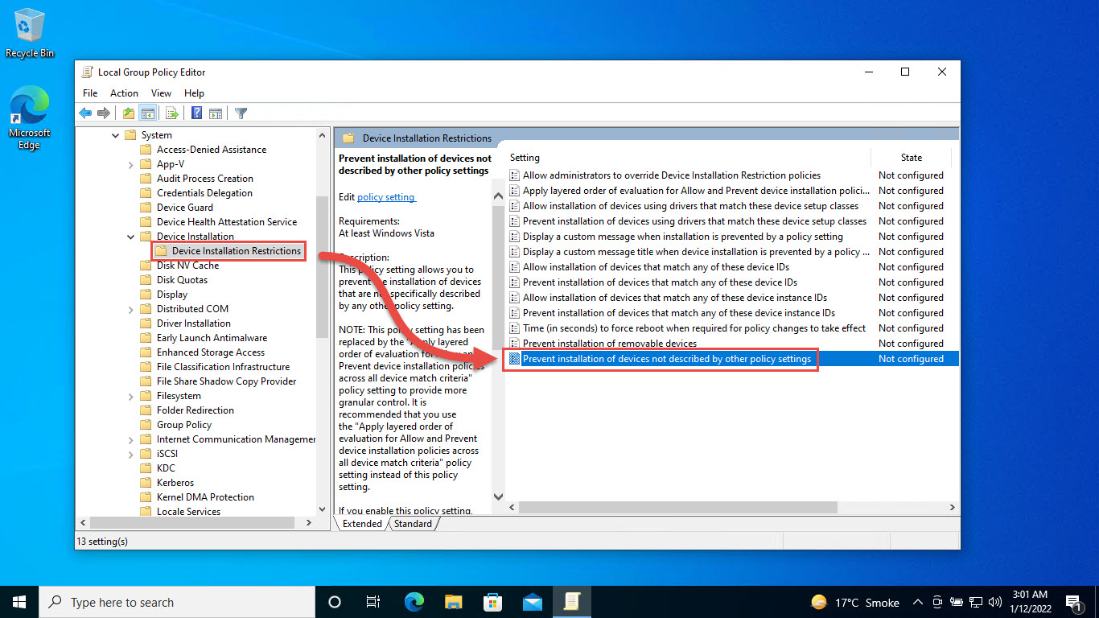
Task: Open Cortana circle icon on taskbar
Action: (x=335, y=602)
